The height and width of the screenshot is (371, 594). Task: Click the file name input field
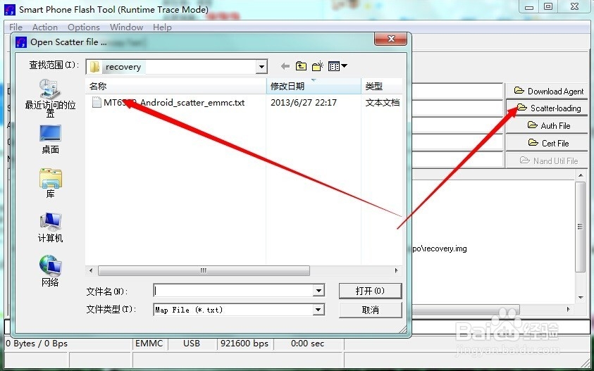click(233, 291)
